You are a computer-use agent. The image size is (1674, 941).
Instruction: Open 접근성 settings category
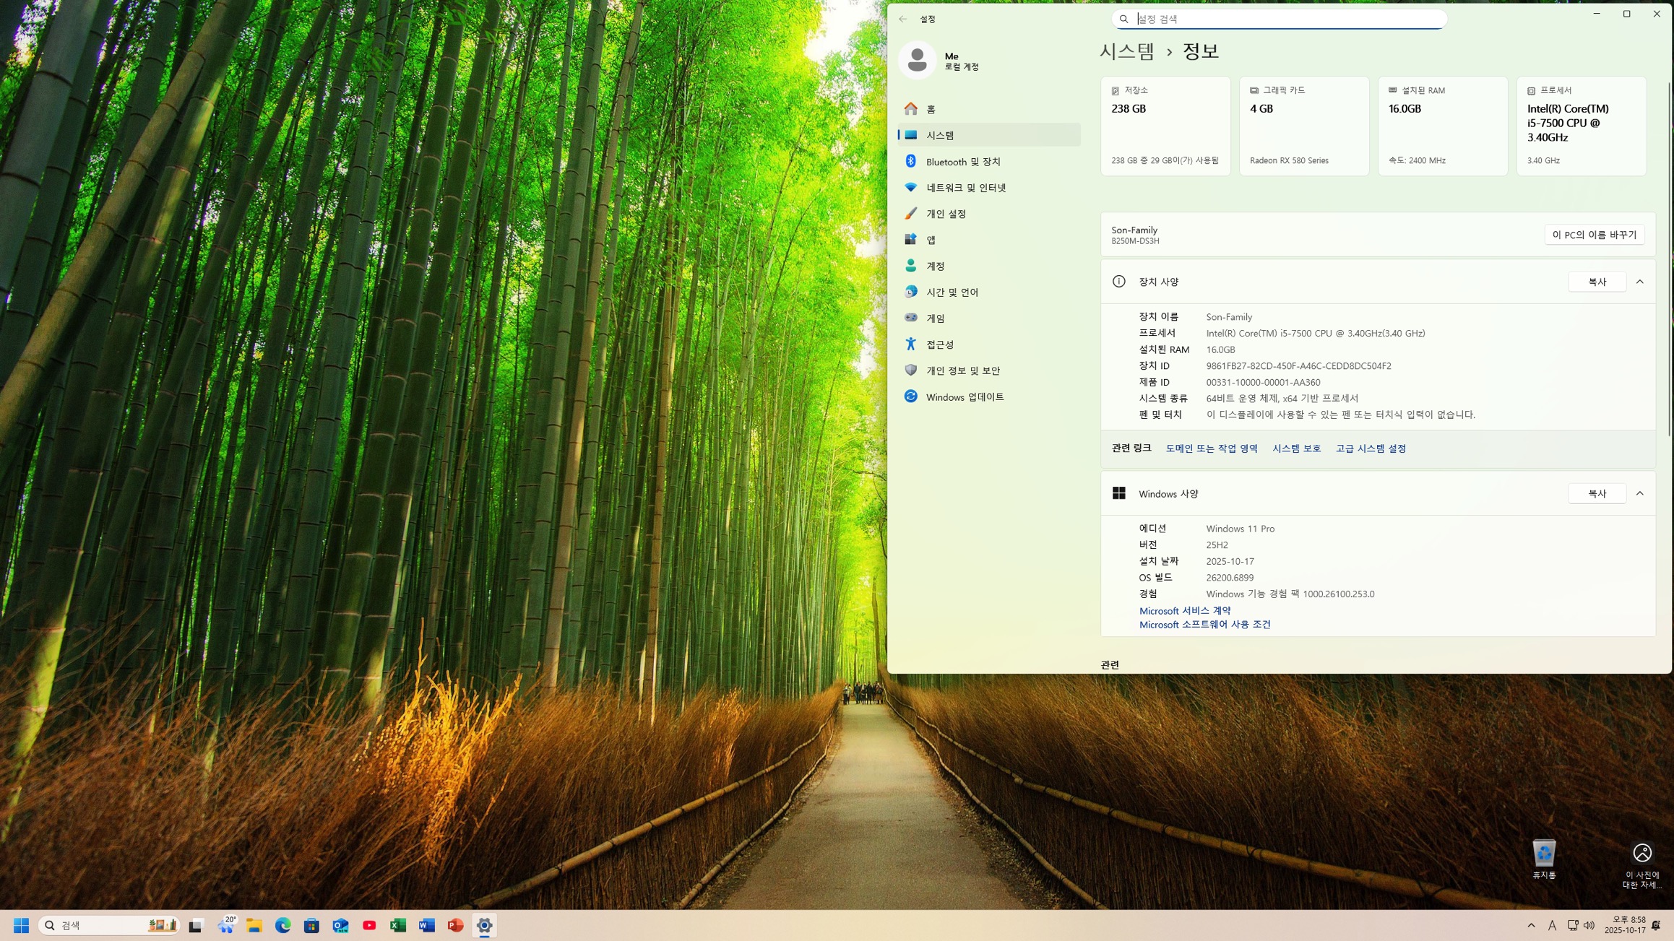click(940, 344)
